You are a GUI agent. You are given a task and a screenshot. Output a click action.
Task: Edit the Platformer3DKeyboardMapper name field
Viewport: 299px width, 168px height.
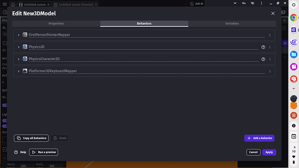click(146, 71)
